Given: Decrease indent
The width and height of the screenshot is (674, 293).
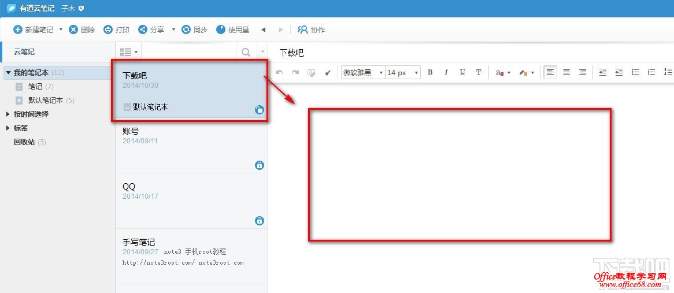Looking at the screenshot, I should [619, 72].
